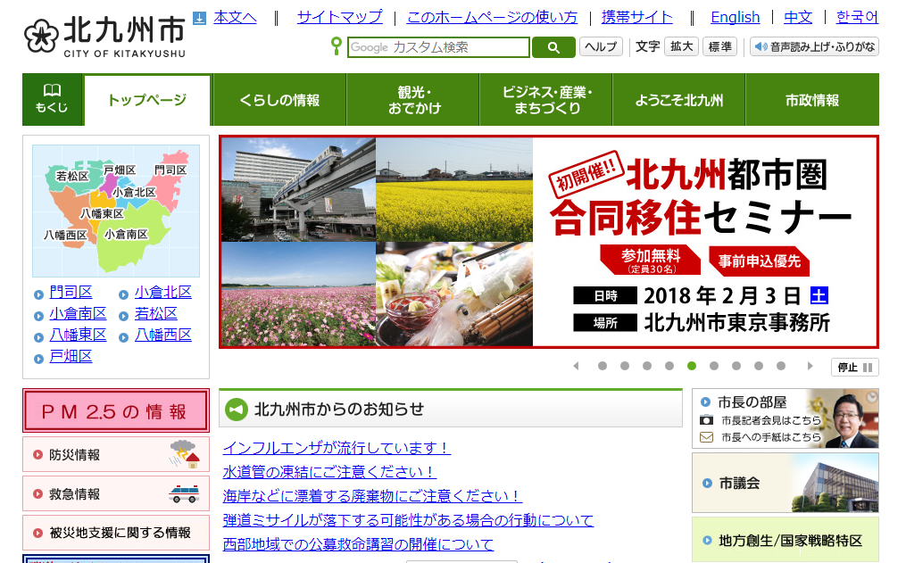The height and width of the screenshot is (563, 906).
Task: Select the sixth slideshow dot
Action: [x=714, y=366]
